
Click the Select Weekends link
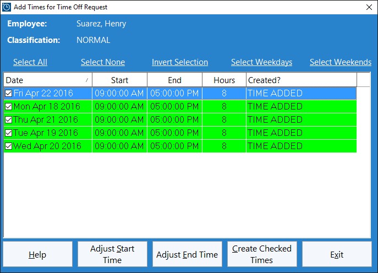(341, 62)
